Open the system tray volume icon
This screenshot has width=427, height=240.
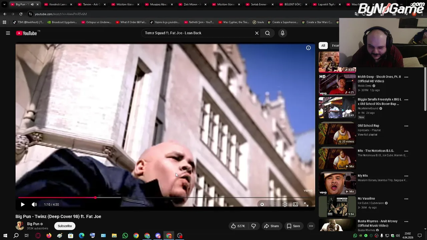tap(398, 236)
